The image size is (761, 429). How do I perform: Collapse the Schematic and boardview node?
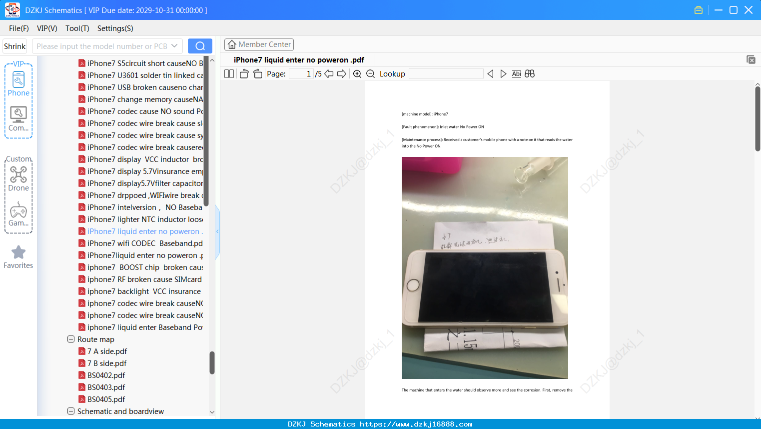71,411
